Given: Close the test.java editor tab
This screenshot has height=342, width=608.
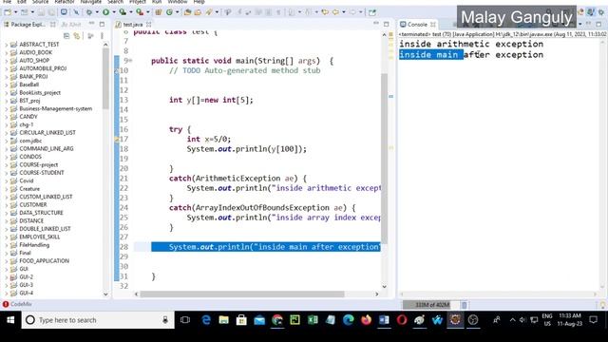Looking at the screenshot, I should pyautogui.click(x=148, y=25).
